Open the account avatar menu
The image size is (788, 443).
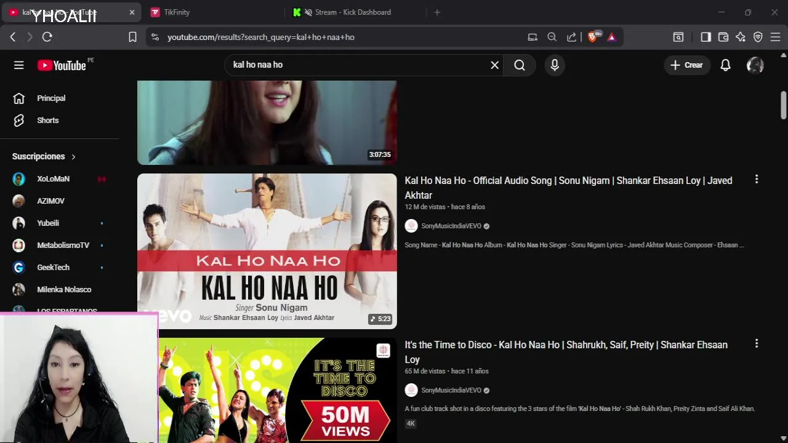pos(755,65)
